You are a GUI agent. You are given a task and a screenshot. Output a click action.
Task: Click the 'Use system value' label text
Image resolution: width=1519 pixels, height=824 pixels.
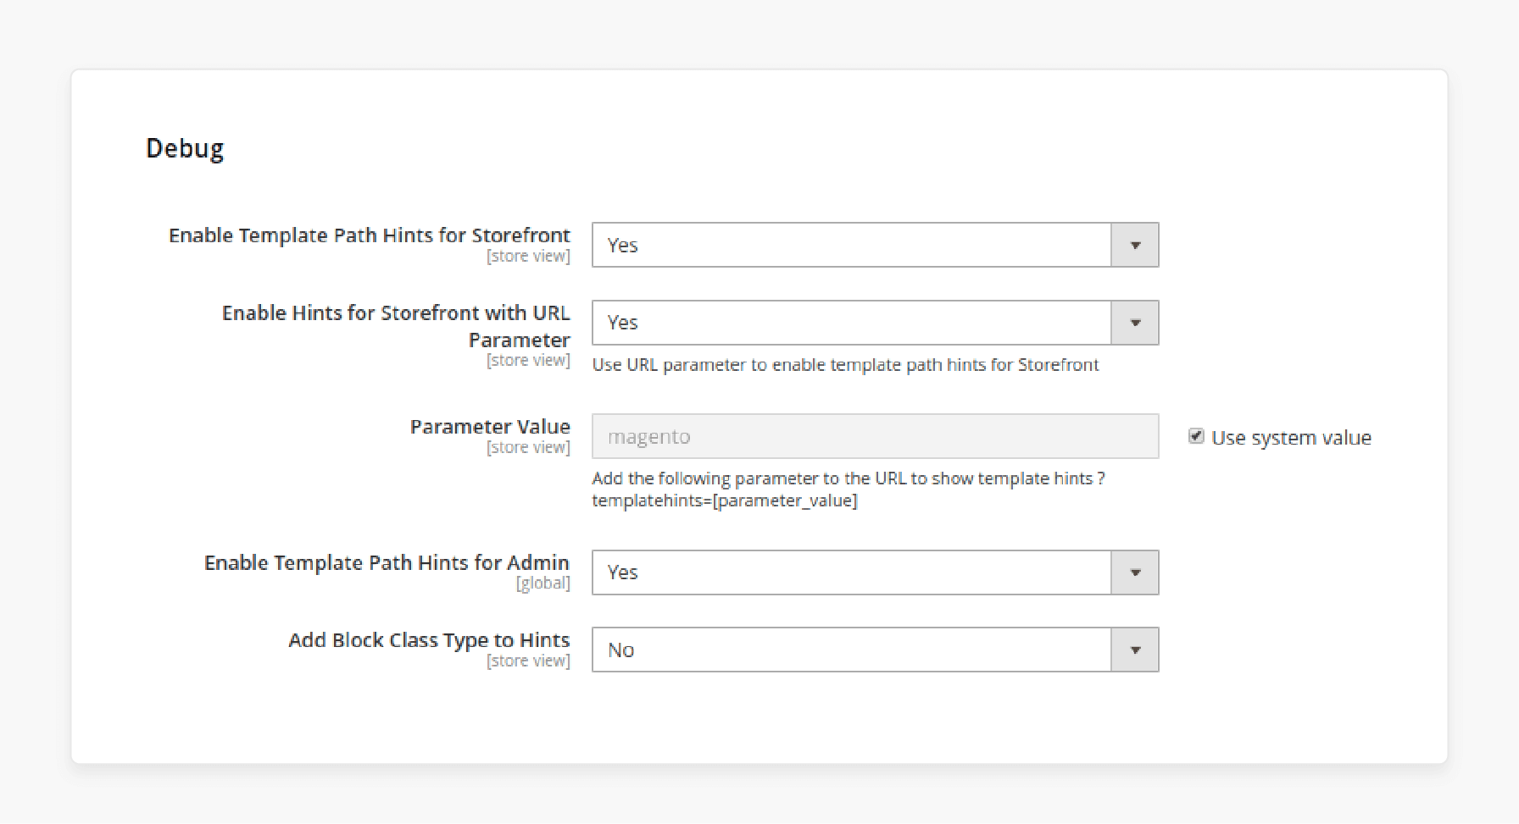(1291, 438)
